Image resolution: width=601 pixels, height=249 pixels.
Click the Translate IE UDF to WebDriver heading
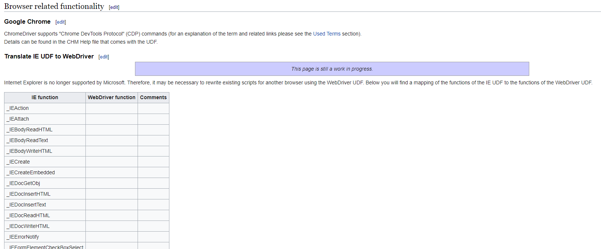(x=49, y=57)
